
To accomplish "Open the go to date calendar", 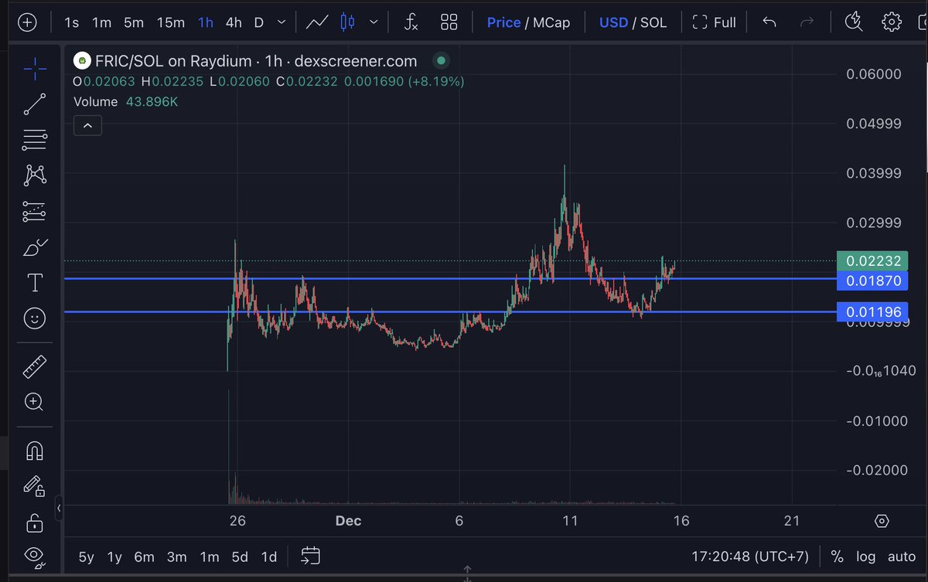I will (310, 556).
